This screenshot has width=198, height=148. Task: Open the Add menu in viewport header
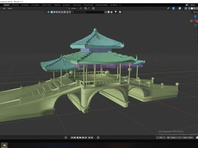4,8
